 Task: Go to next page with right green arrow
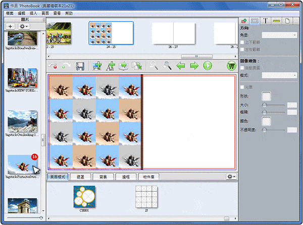194,66
